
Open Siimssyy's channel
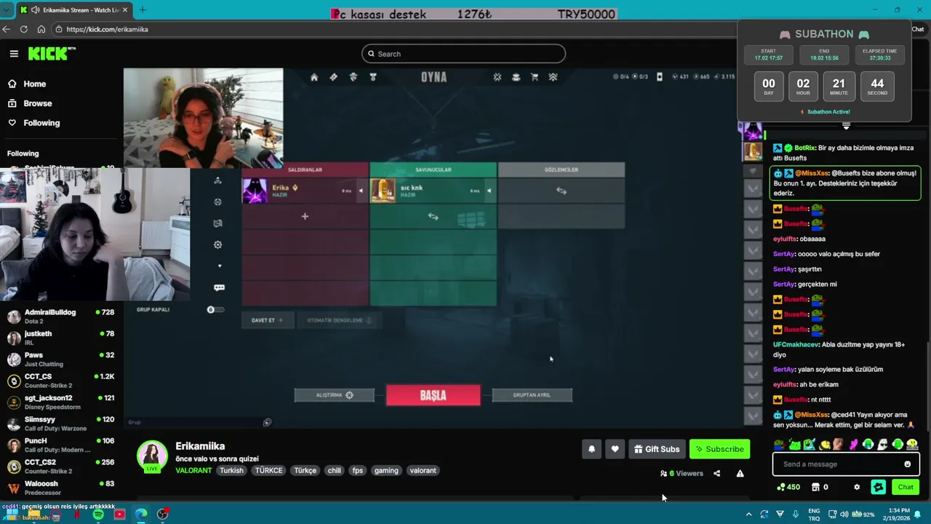(x=61, y=424)
